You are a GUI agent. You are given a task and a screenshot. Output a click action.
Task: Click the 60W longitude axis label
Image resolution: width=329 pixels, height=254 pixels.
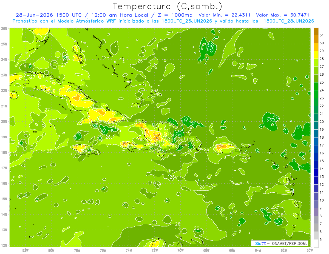coord(310,250)
